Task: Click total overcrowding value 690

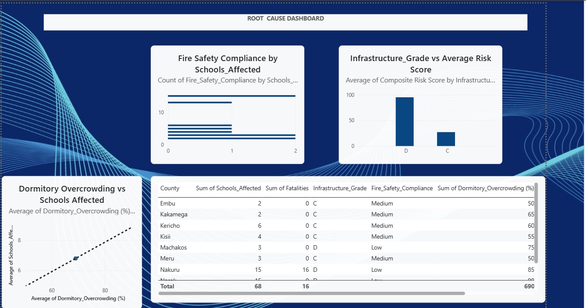Action: (528, 286)
